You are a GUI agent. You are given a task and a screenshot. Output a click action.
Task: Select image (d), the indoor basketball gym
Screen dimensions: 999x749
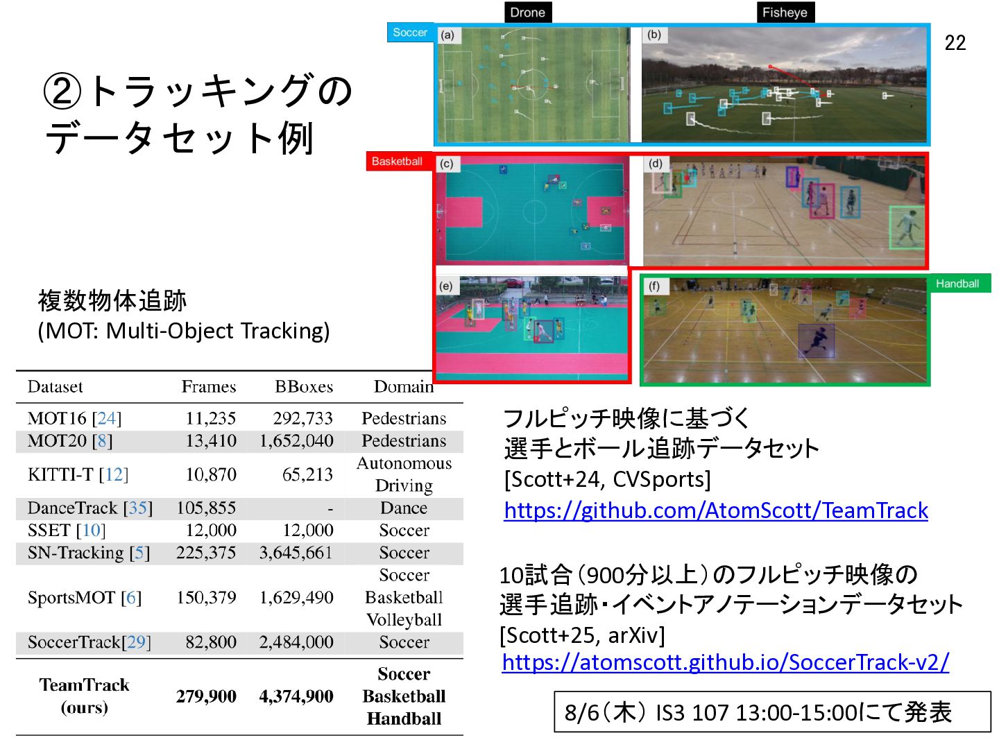coord(784,210)
